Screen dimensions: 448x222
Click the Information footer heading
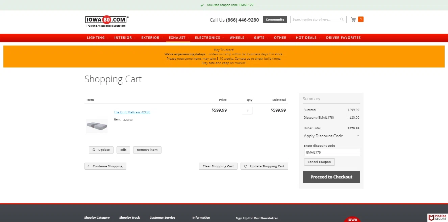201,218
